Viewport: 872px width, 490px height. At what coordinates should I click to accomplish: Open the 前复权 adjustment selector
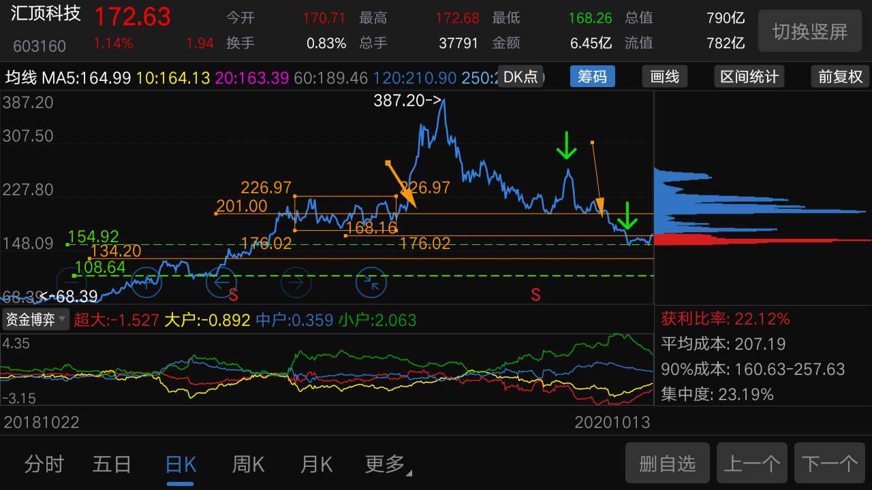(x=840, y=76)
